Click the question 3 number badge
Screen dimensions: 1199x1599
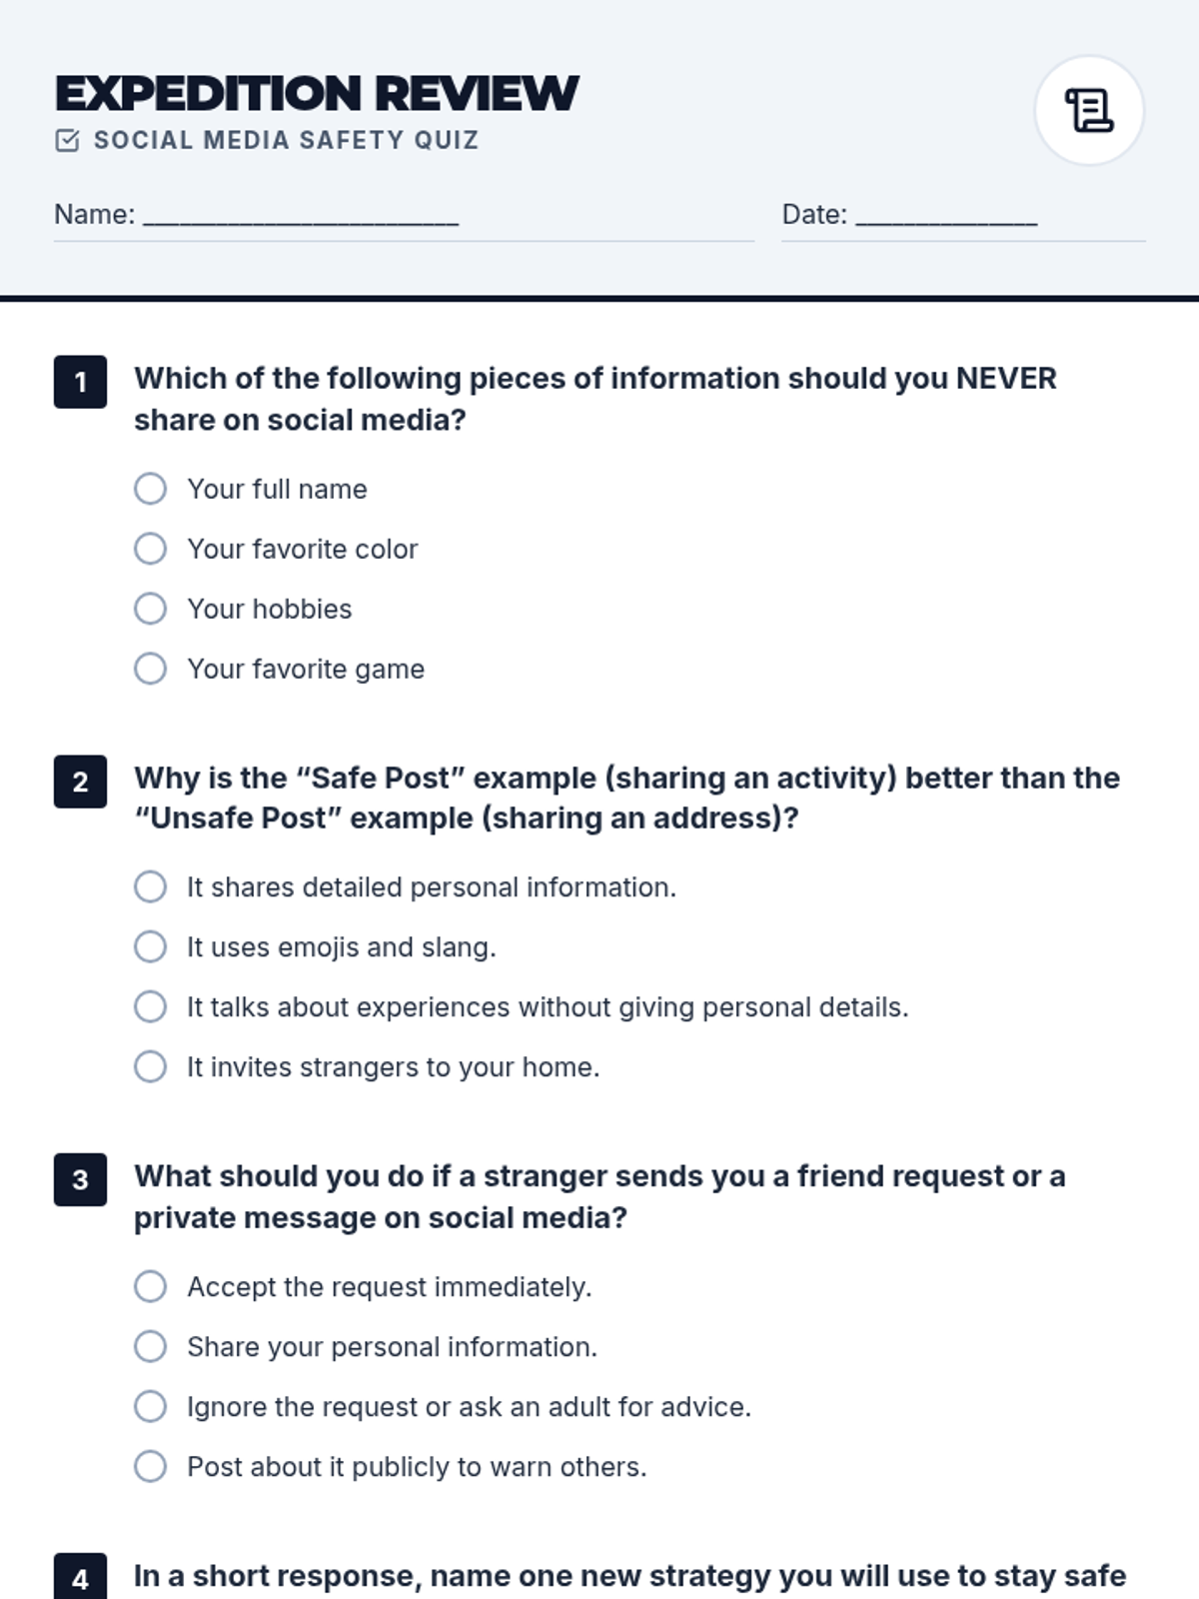point(80,1179)
